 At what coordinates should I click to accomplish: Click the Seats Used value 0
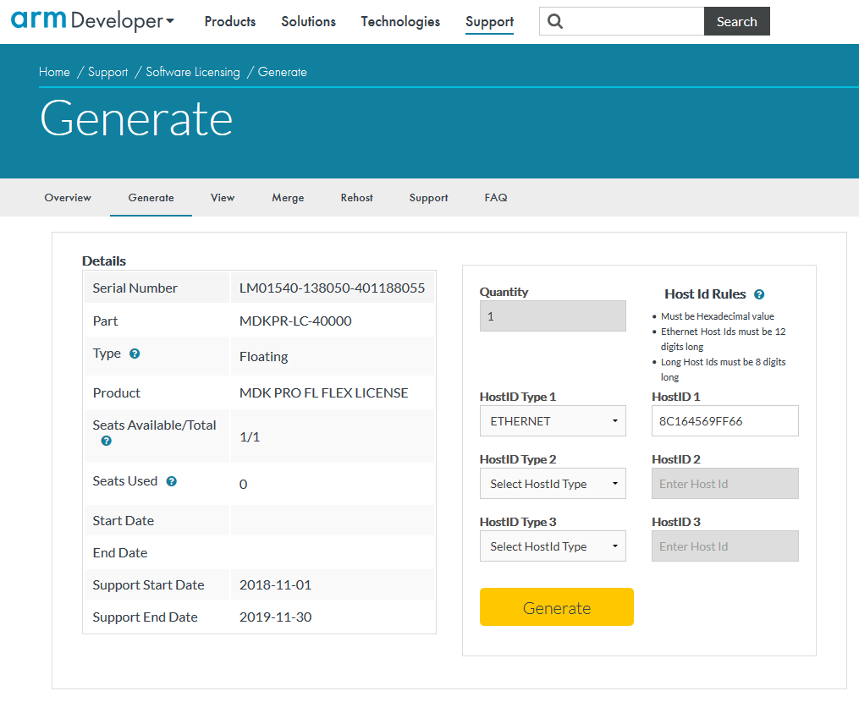tap(243, 484)
